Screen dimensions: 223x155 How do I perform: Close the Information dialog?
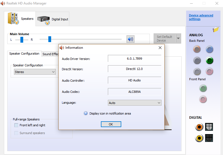point(160,48)
